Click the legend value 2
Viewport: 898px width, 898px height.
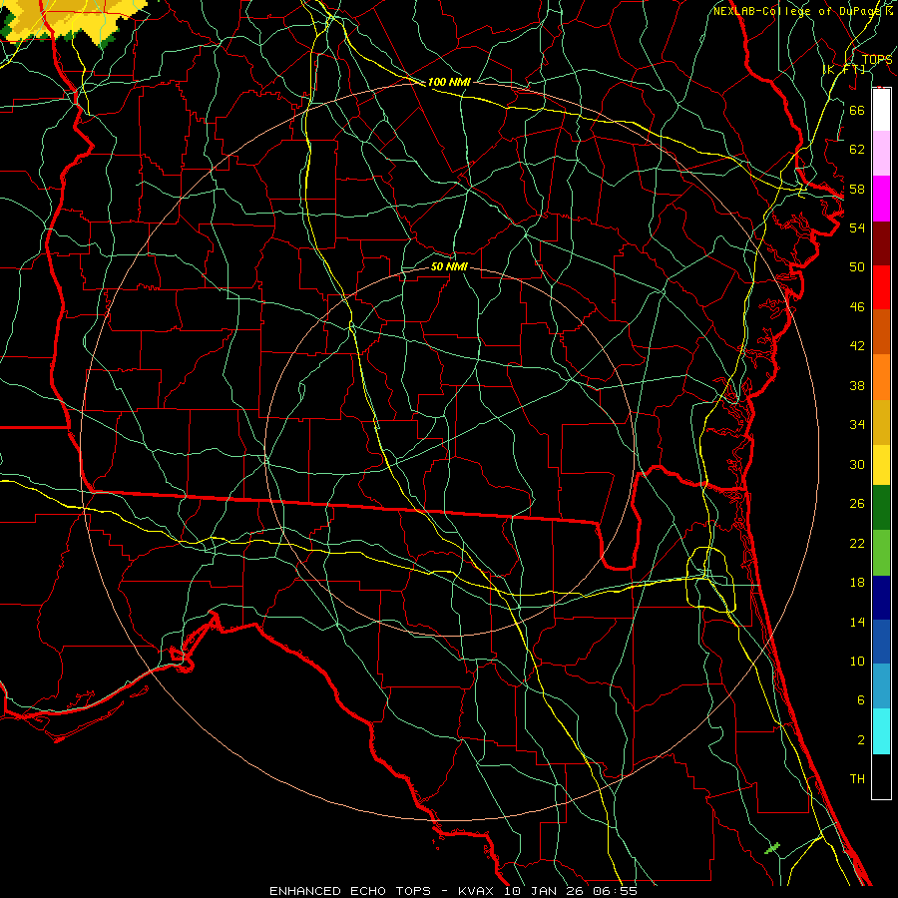tap(860, 740)
